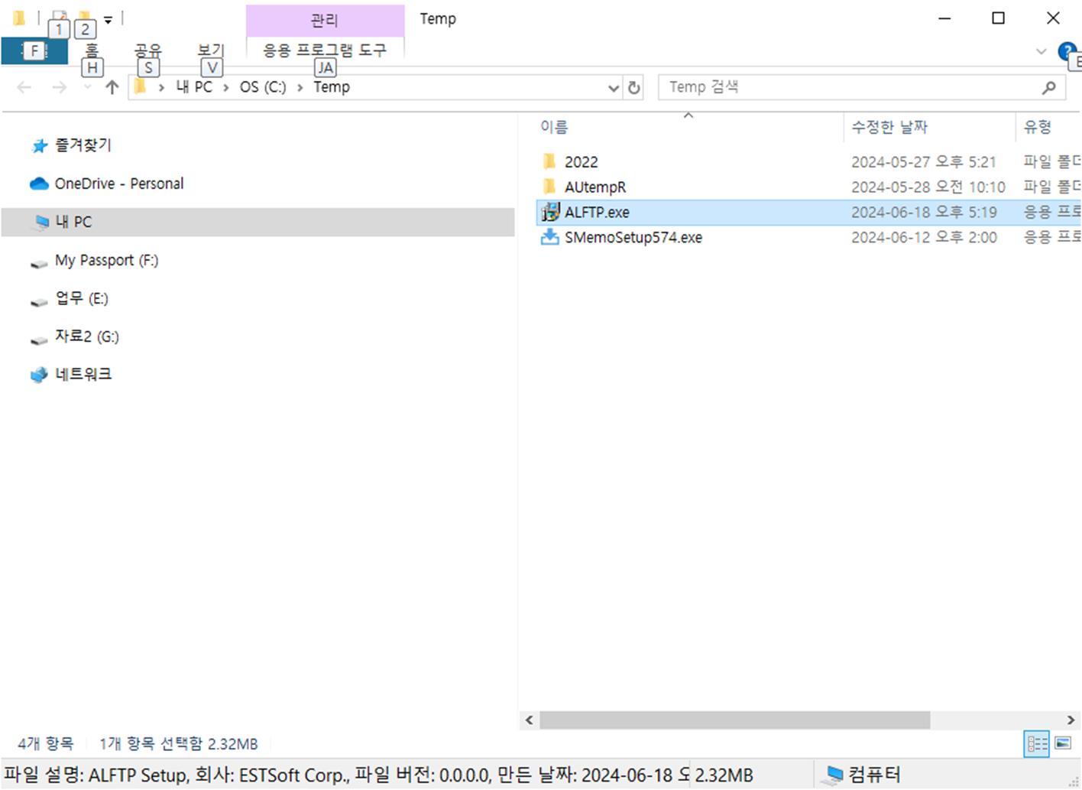Image resolution: width=1082 pixels, height=790 pixels.
Task: Sort files by the 수정한 날짜 column
Action: pos(889,127)
